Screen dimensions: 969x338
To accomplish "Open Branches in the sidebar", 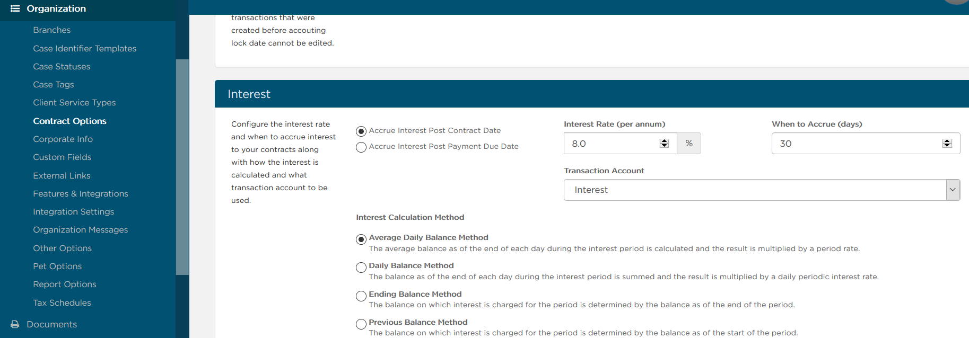I will pyautogui.click(x=52, y=30).
